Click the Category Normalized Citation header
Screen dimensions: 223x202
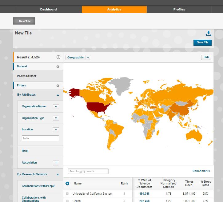click(169, 184)
